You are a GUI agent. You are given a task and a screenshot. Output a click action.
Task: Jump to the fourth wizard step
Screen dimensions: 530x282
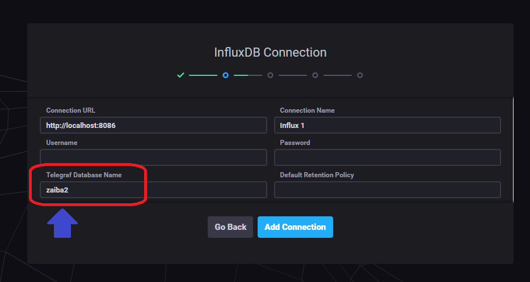click(x=315, y=75)
